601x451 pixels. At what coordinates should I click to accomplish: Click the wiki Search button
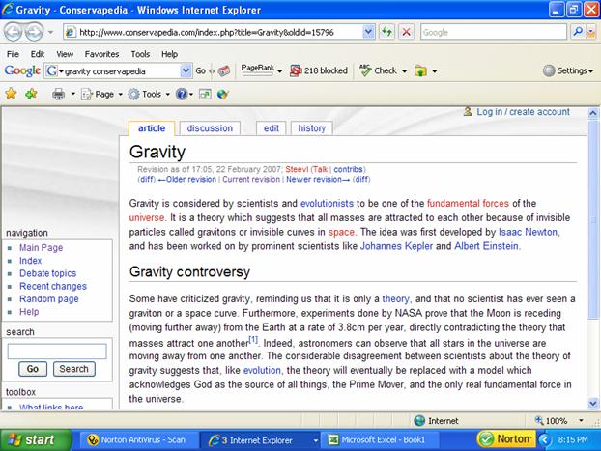[x=74, y=369]
